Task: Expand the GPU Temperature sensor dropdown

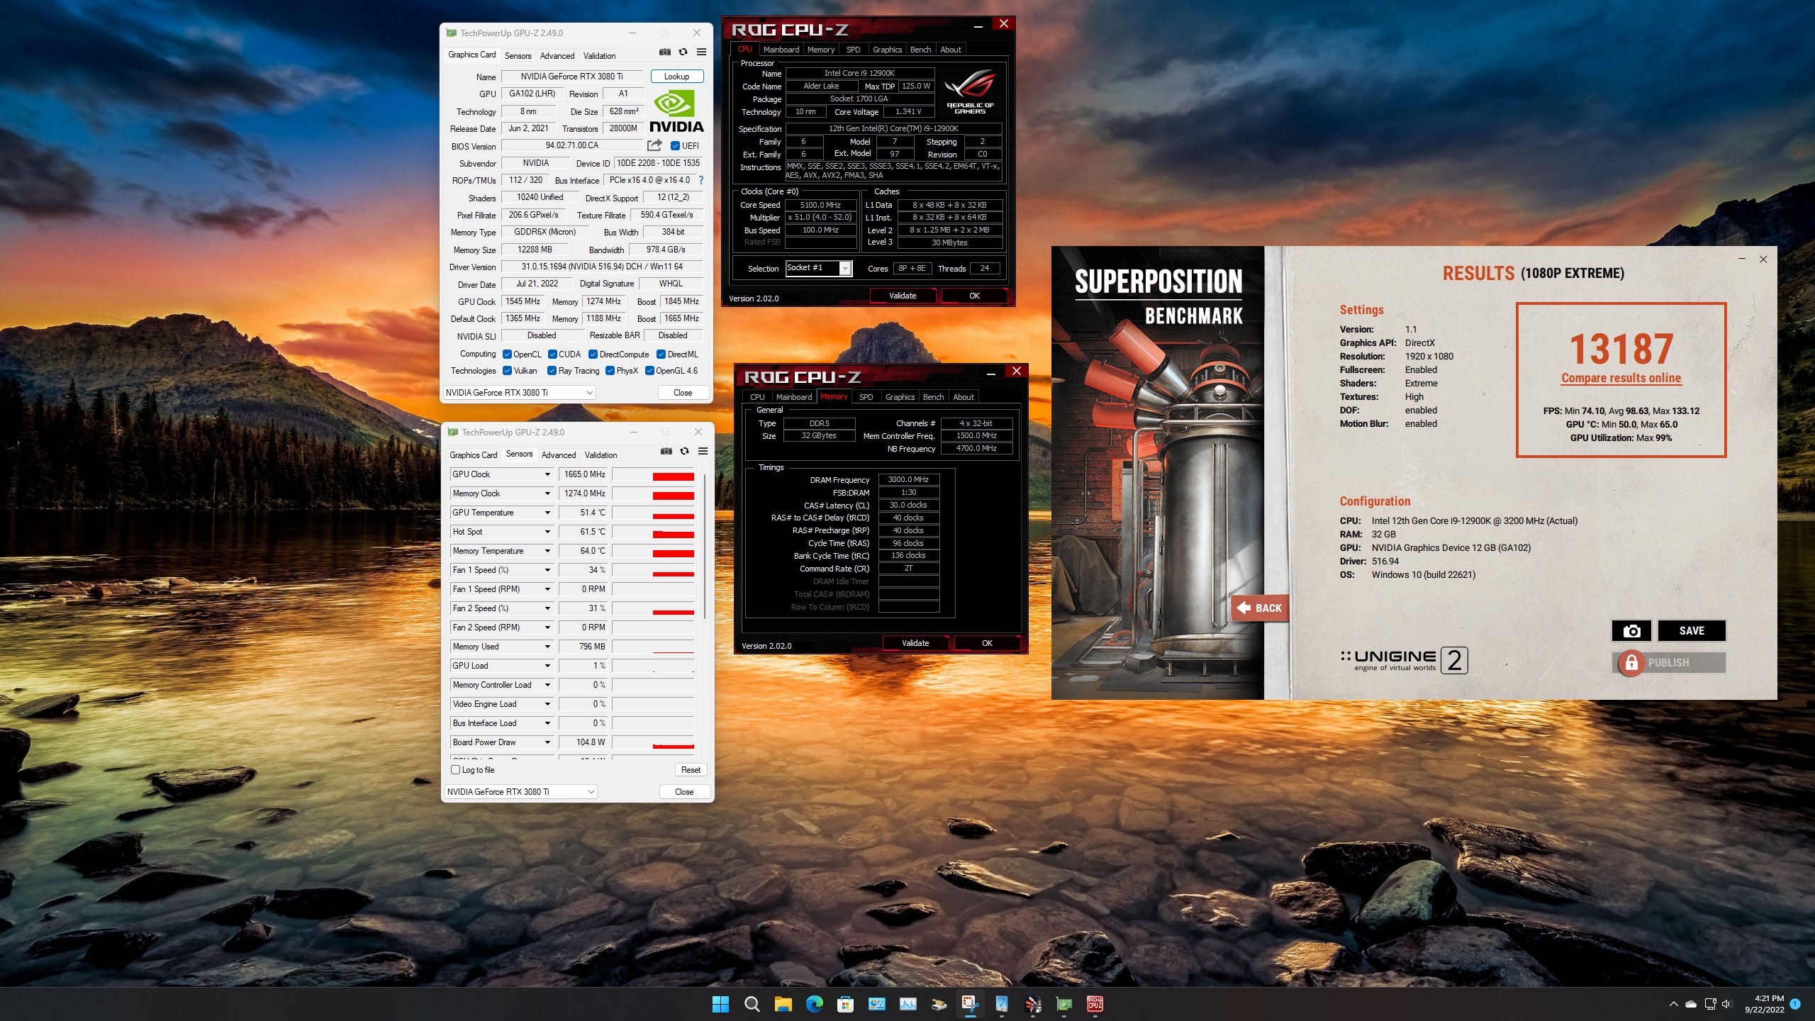Action: (547, 513)
